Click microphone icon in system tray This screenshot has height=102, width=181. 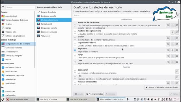point(128,99)
